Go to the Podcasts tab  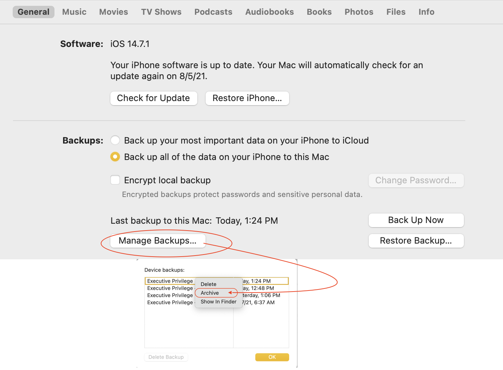pos(213,12)
